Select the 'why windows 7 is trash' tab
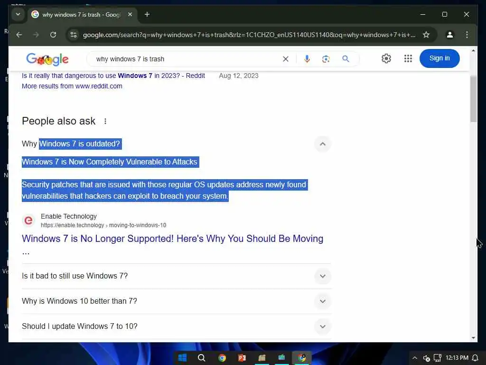486x365 pixels. click(x=81, y=15)
